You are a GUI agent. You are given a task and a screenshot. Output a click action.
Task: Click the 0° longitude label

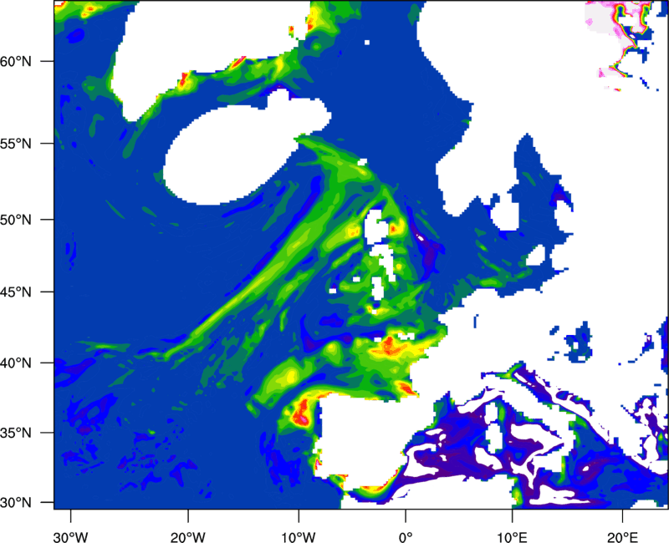click(406, 537)
